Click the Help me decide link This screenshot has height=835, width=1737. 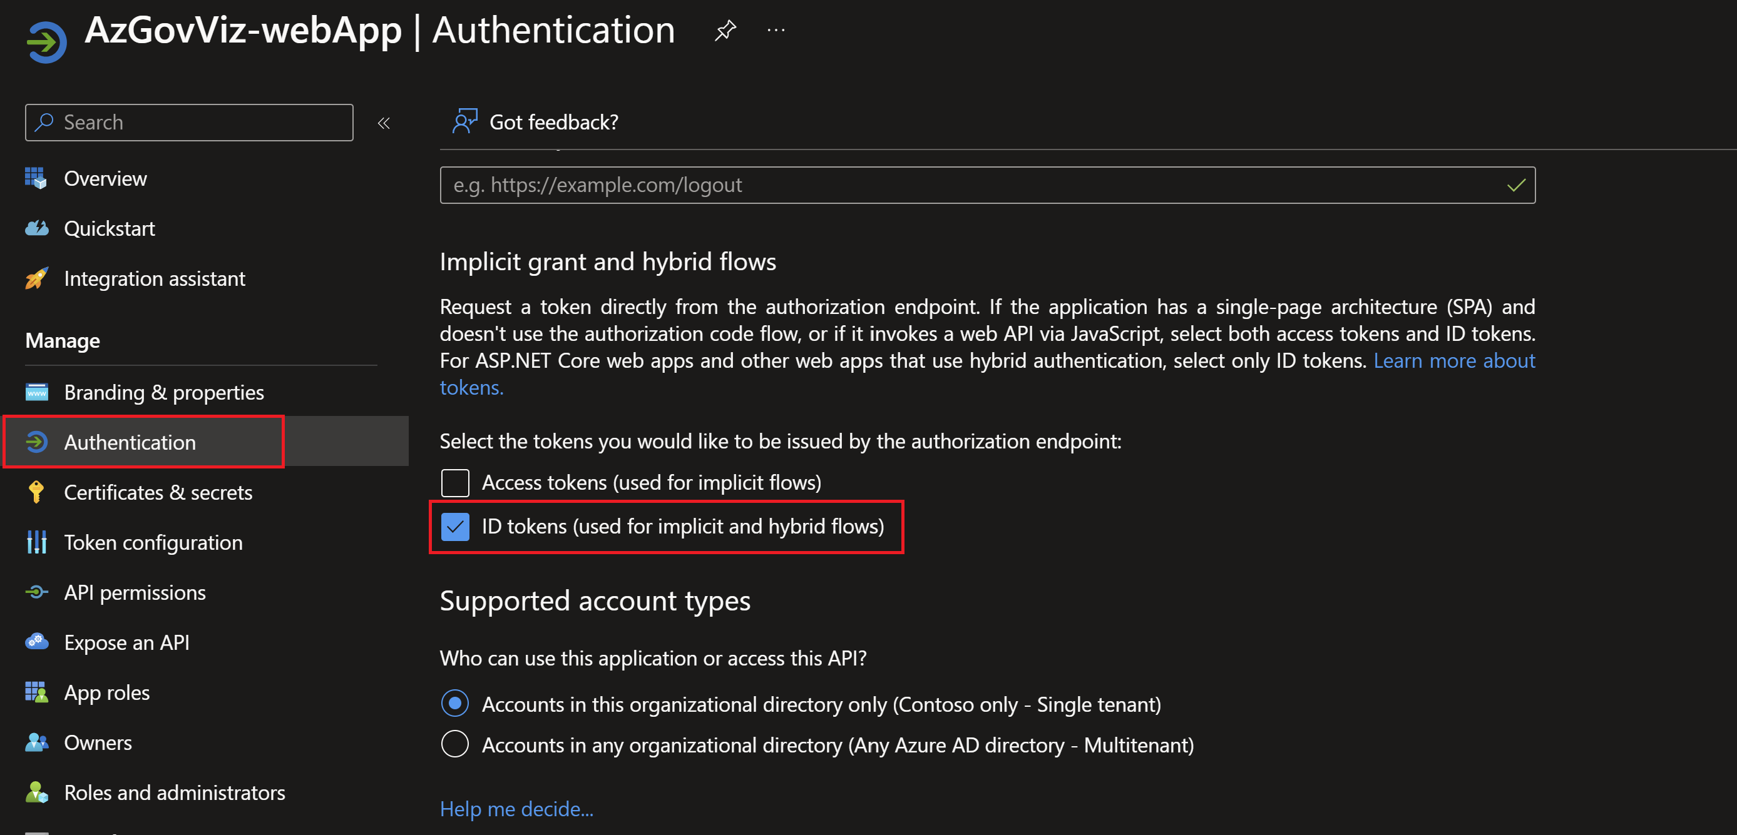(516, 809)
